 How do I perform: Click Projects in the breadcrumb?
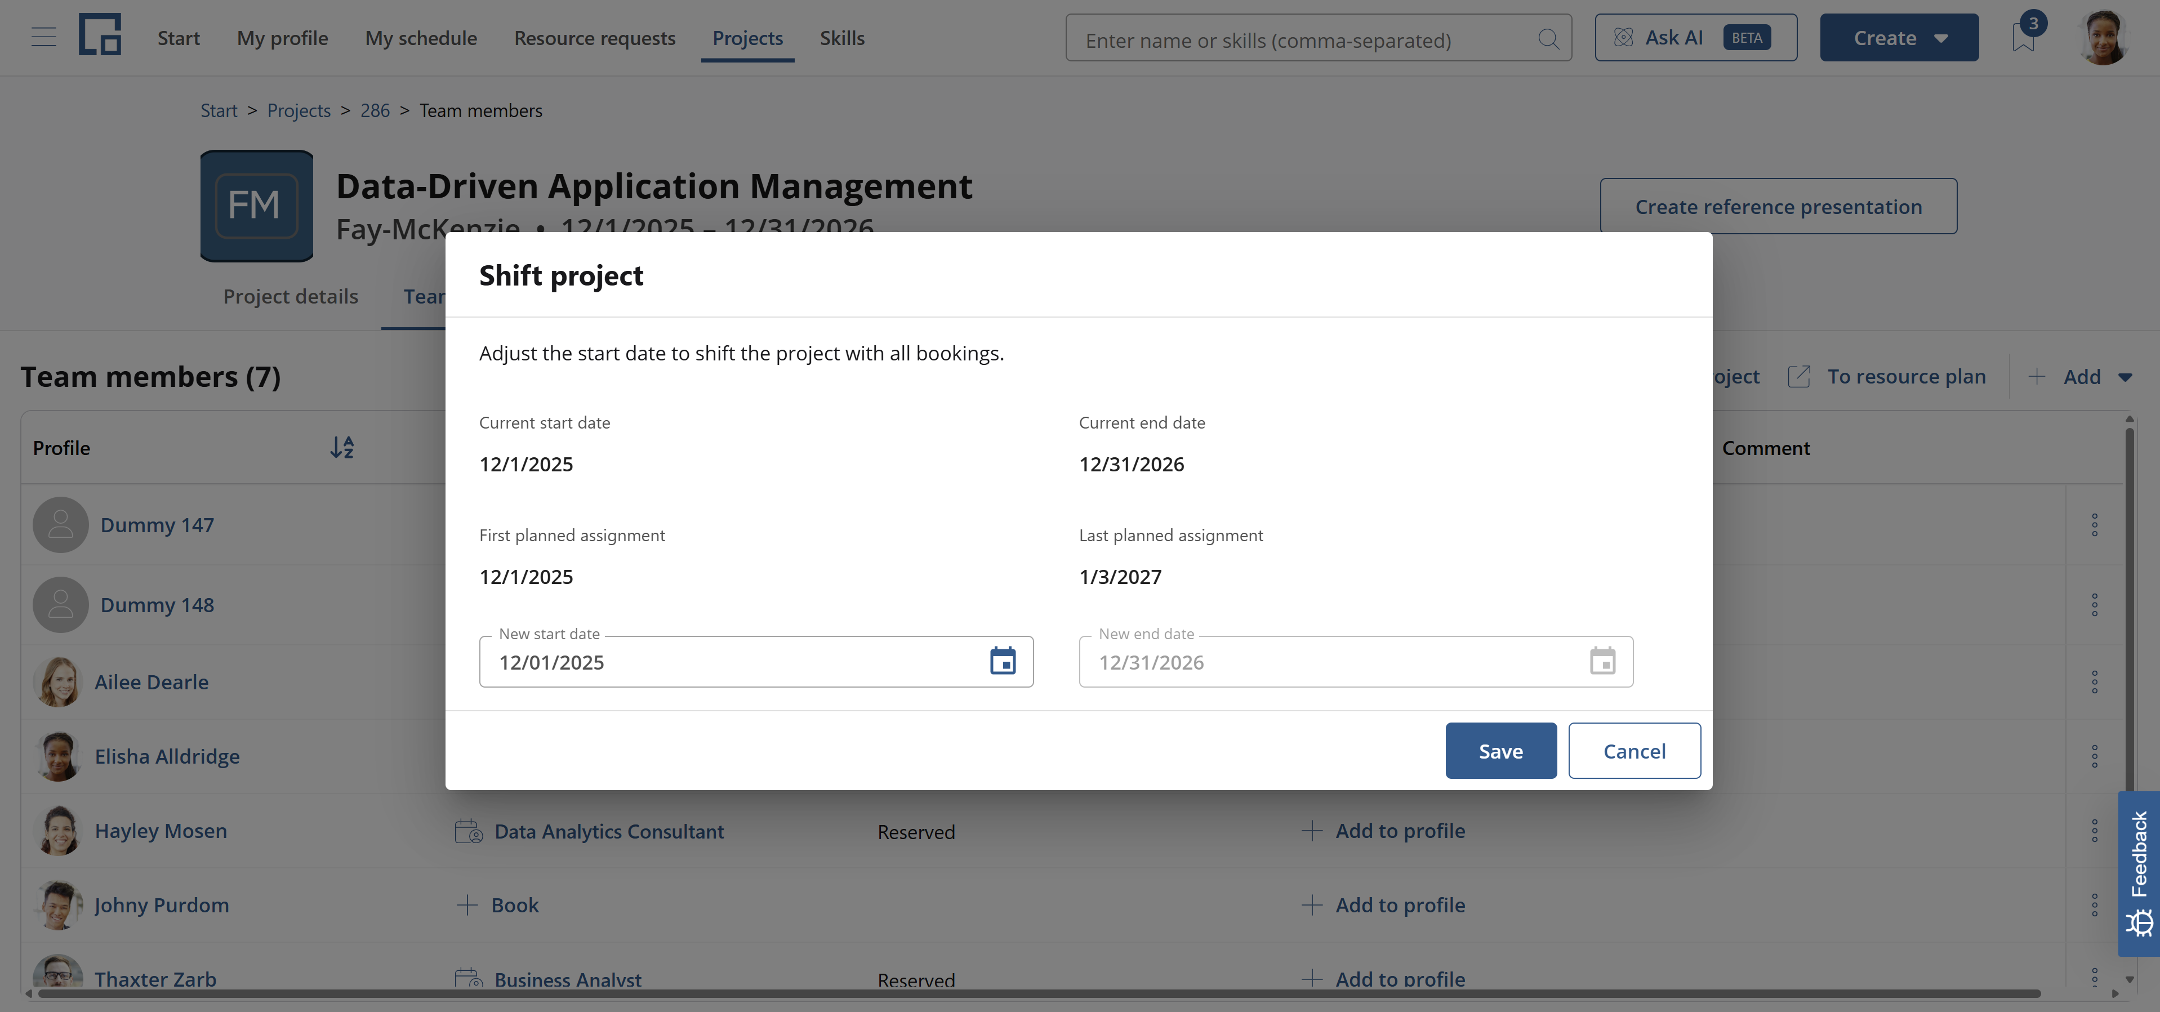tap(299, 111)
